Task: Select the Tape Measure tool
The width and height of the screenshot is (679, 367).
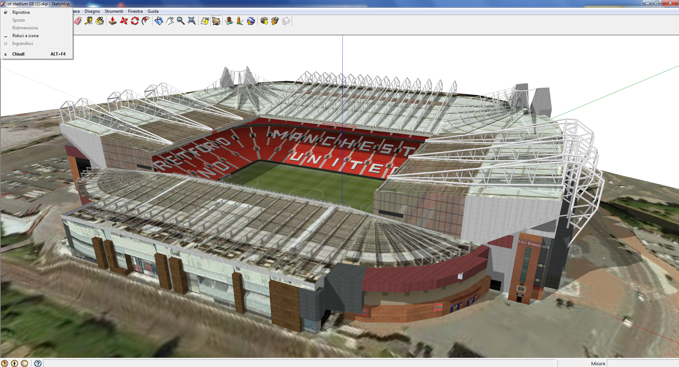Action: [x=89, y=21]
